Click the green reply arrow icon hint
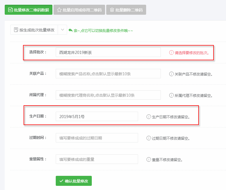 70,30
